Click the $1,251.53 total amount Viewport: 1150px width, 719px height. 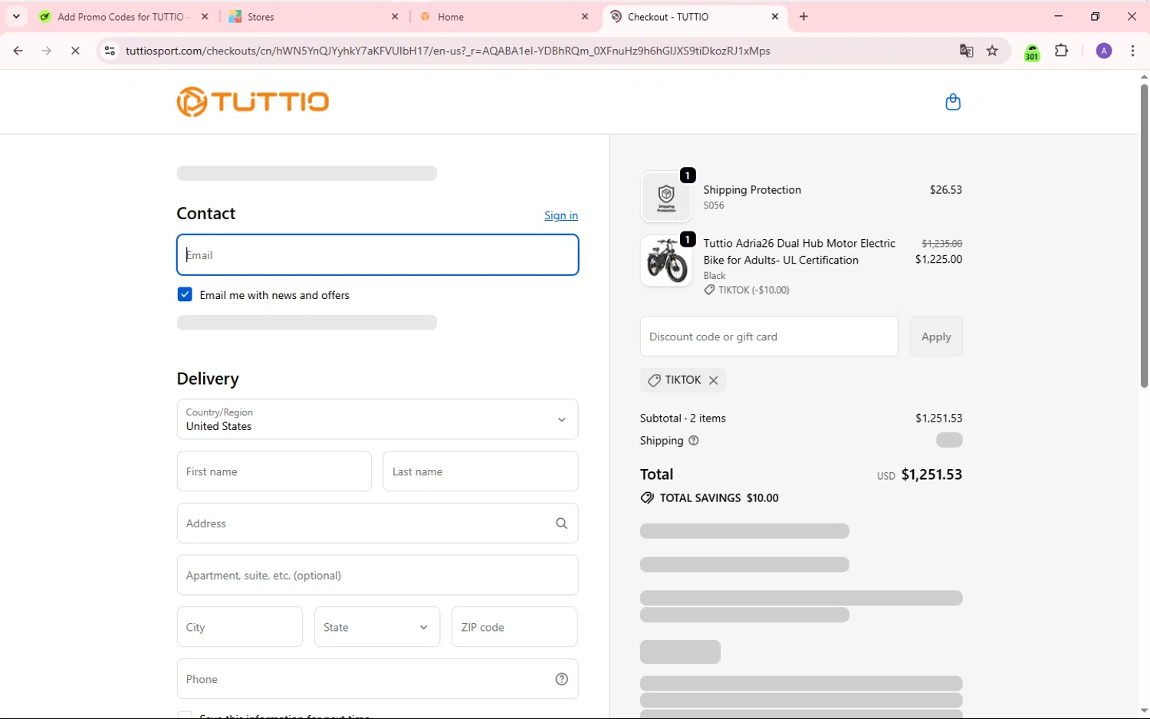pyautogui.click(x=932, y=474)
